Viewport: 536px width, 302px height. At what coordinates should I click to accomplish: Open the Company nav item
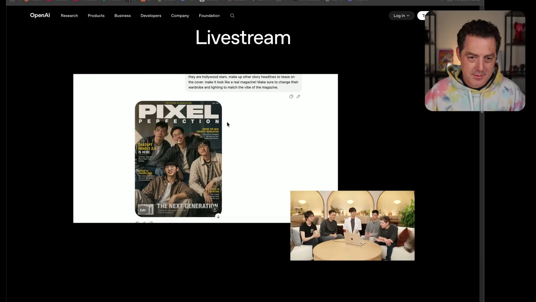tap(180, 16)
